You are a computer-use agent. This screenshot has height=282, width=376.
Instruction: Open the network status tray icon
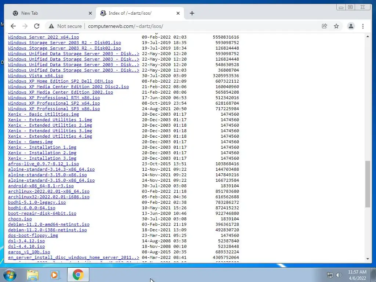tap(330, 275)
